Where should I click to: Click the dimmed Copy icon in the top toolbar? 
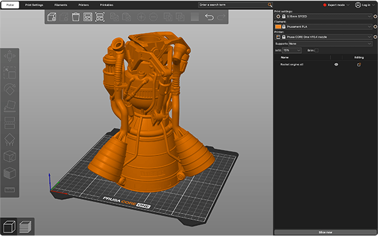point(114,17)
